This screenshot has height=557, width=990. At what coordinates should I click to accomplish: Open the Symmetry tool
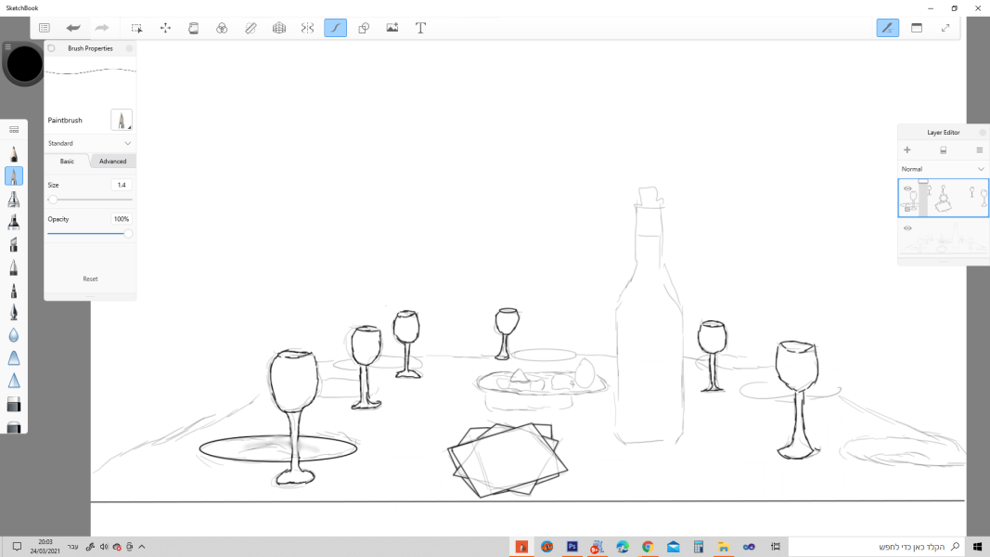tap(307, 28)
